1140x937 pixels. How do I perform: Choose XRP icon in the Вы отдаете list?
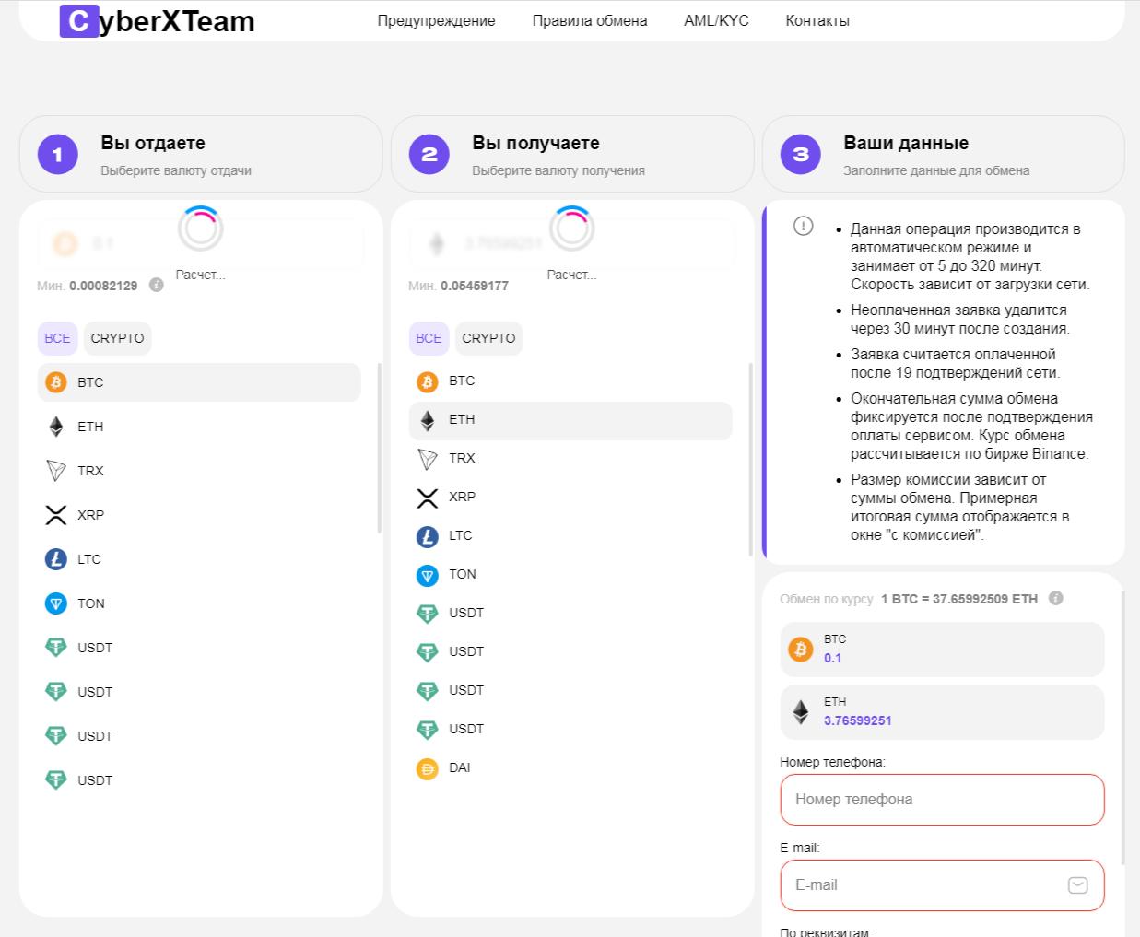pyautogui.click(x=56, y=515)
